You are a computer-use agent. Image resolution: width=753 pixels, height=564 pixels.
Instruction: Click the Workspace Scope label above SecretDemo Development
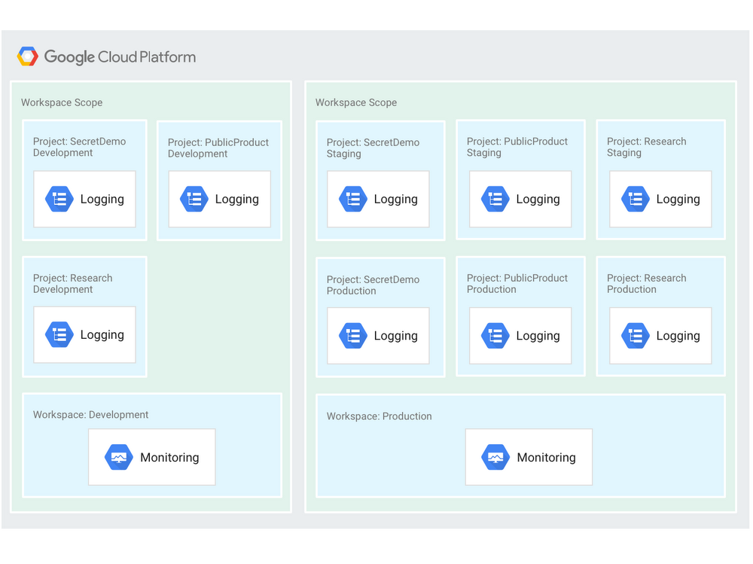pos(62,102)
